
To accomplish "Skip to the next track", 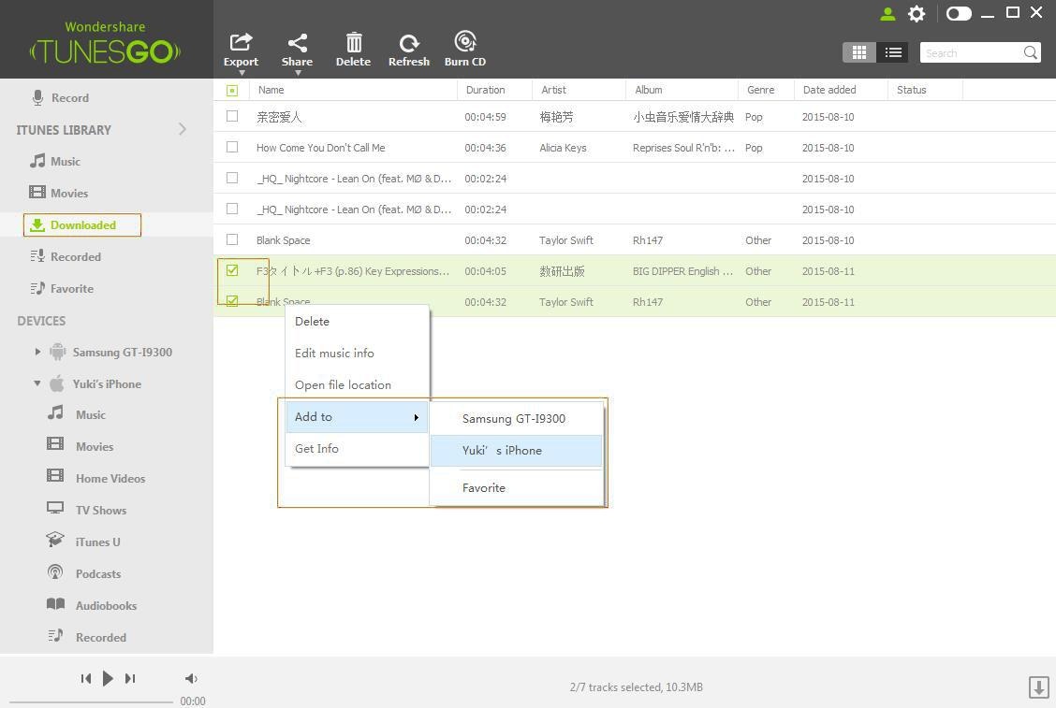I will click(x=130, y=678).
